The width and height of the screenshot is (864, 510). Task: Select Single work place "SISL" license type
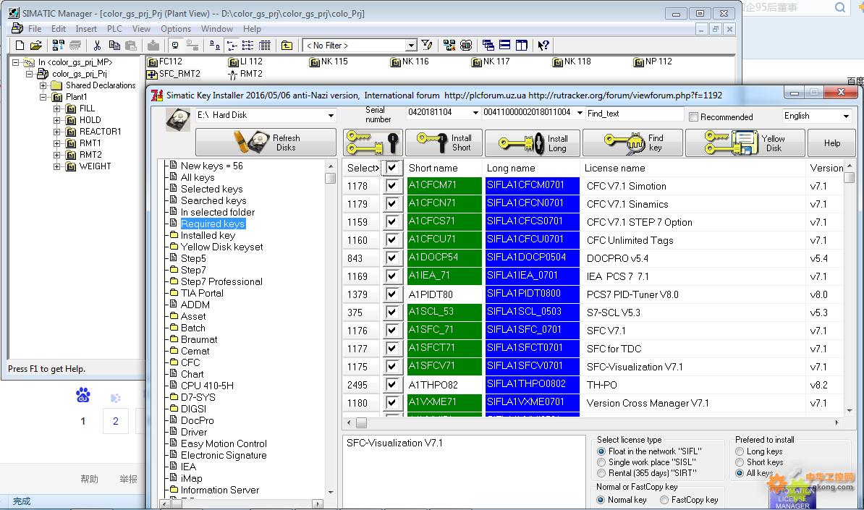(x=602, y=462)
